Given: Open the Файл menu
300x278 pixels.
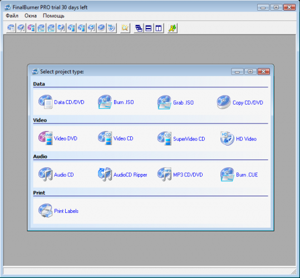Looking at the screenshot, I should pos(12,16).
